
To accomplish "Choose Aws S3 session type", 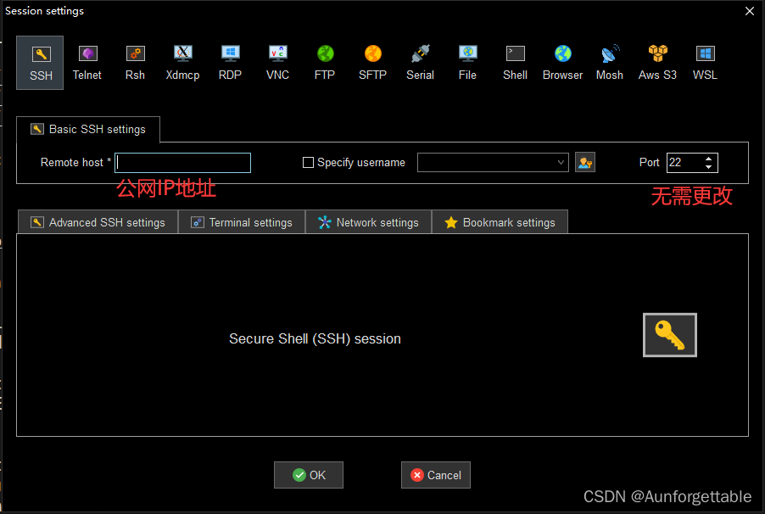I will tap(657, 63).
